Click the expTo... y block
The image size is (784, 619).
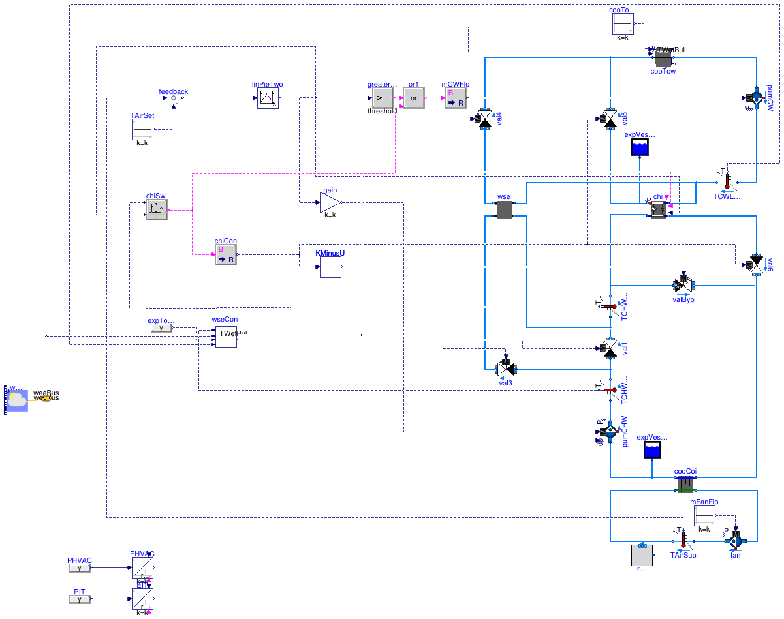(x=161, y=327)
